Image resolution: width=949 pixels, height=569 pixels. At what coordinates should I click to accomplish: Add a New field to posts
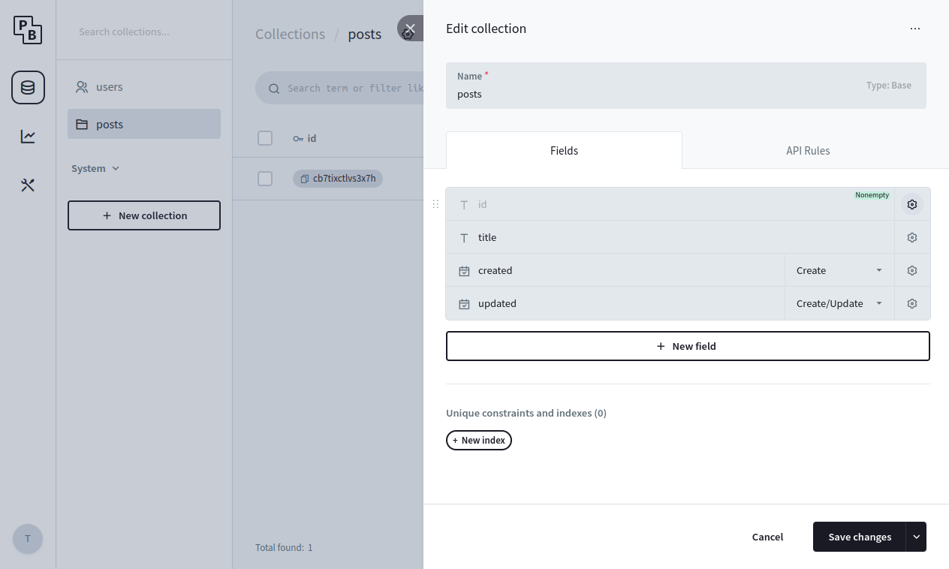click(688, 346)
